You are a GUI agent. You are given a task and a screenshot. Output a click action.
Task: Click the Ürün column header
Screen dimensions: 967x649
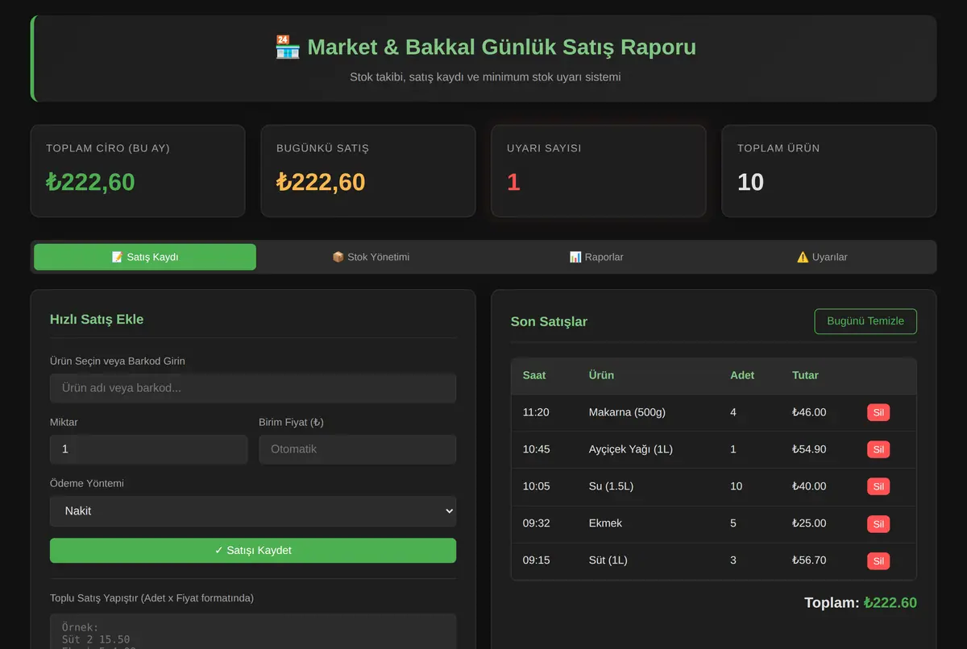(x=601, y=375)
